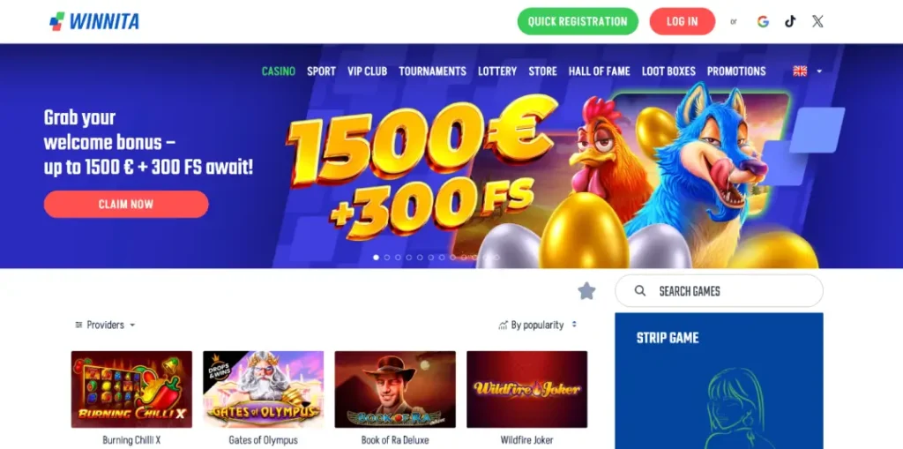903x449 pixels.
Task: Sign in with the TikTok icon
Action: [x=790, y=22]
